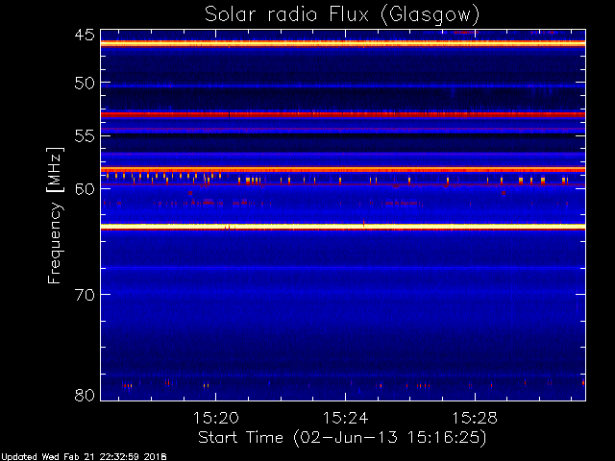Click the 'Start Time (02-Jun-13 15:16:25)' axis title
Viewport: 615px width, 461px height.
coord(342,438)
